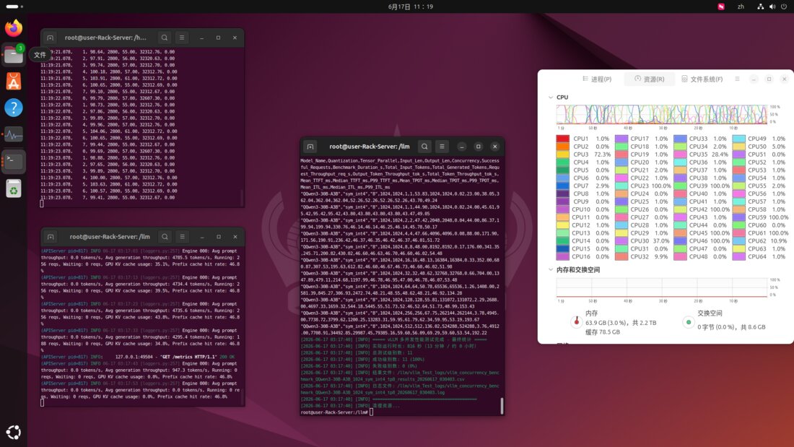Viewport: 794px width, 447px height.
Task: Click "63.9 GB (3.0%), 共 2.2 TB" text
Action: pyautogui.click(x=621, y=322)
